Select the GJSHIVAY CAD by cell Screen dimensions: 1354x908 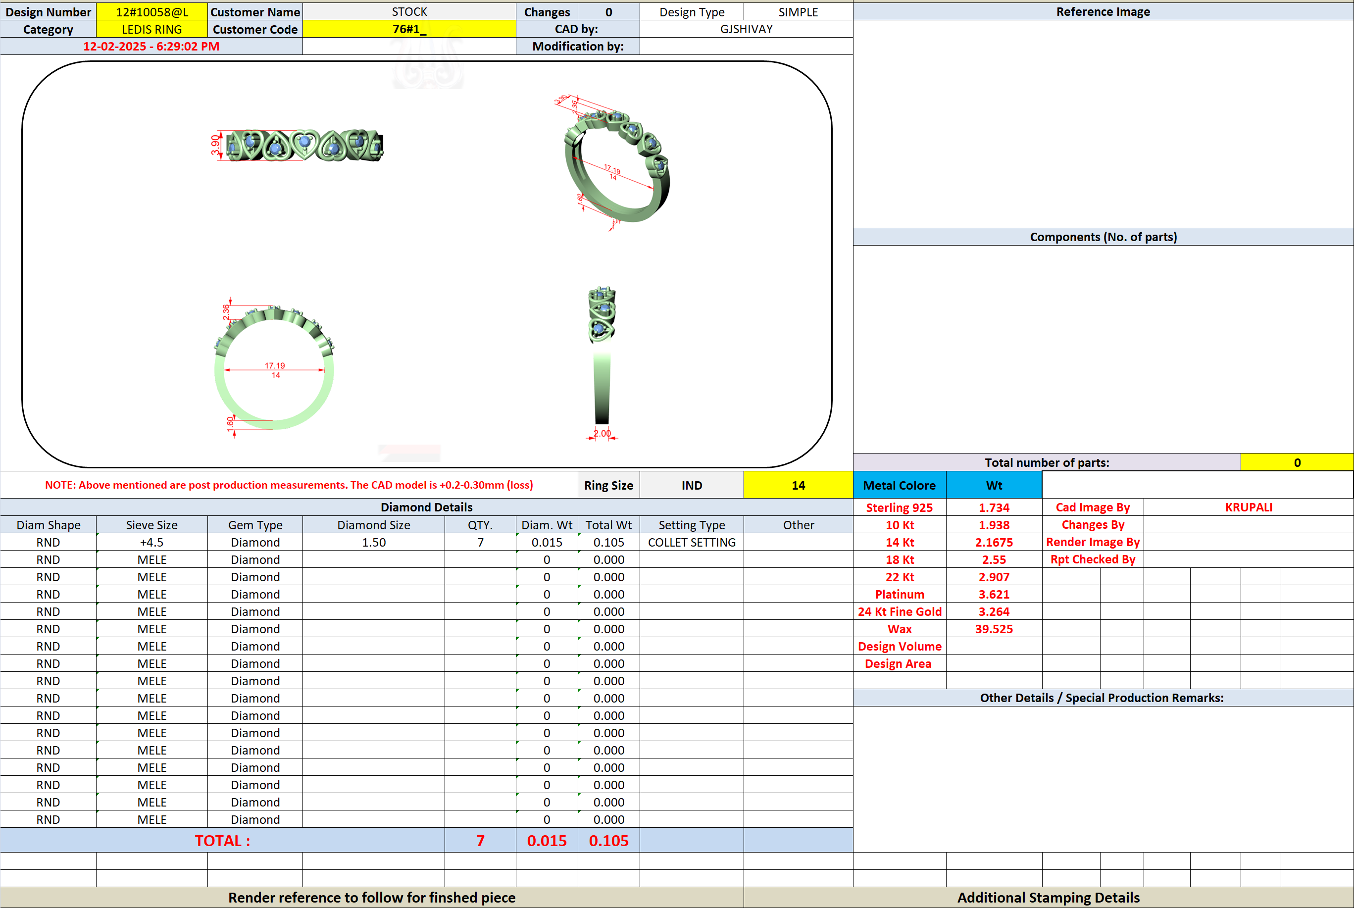tap(746, 29)
